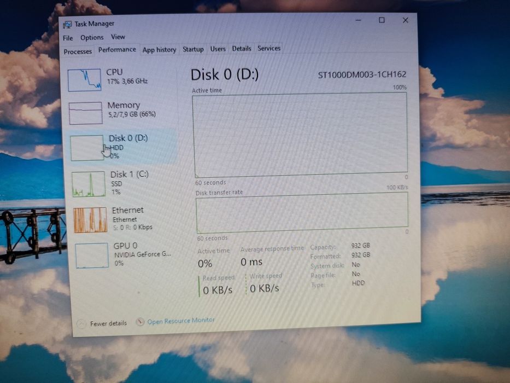Image resolution: width=510 pixels, height=383 pixels.
Task: Switch to the Processes tab
Action: (x=78, y=51)
